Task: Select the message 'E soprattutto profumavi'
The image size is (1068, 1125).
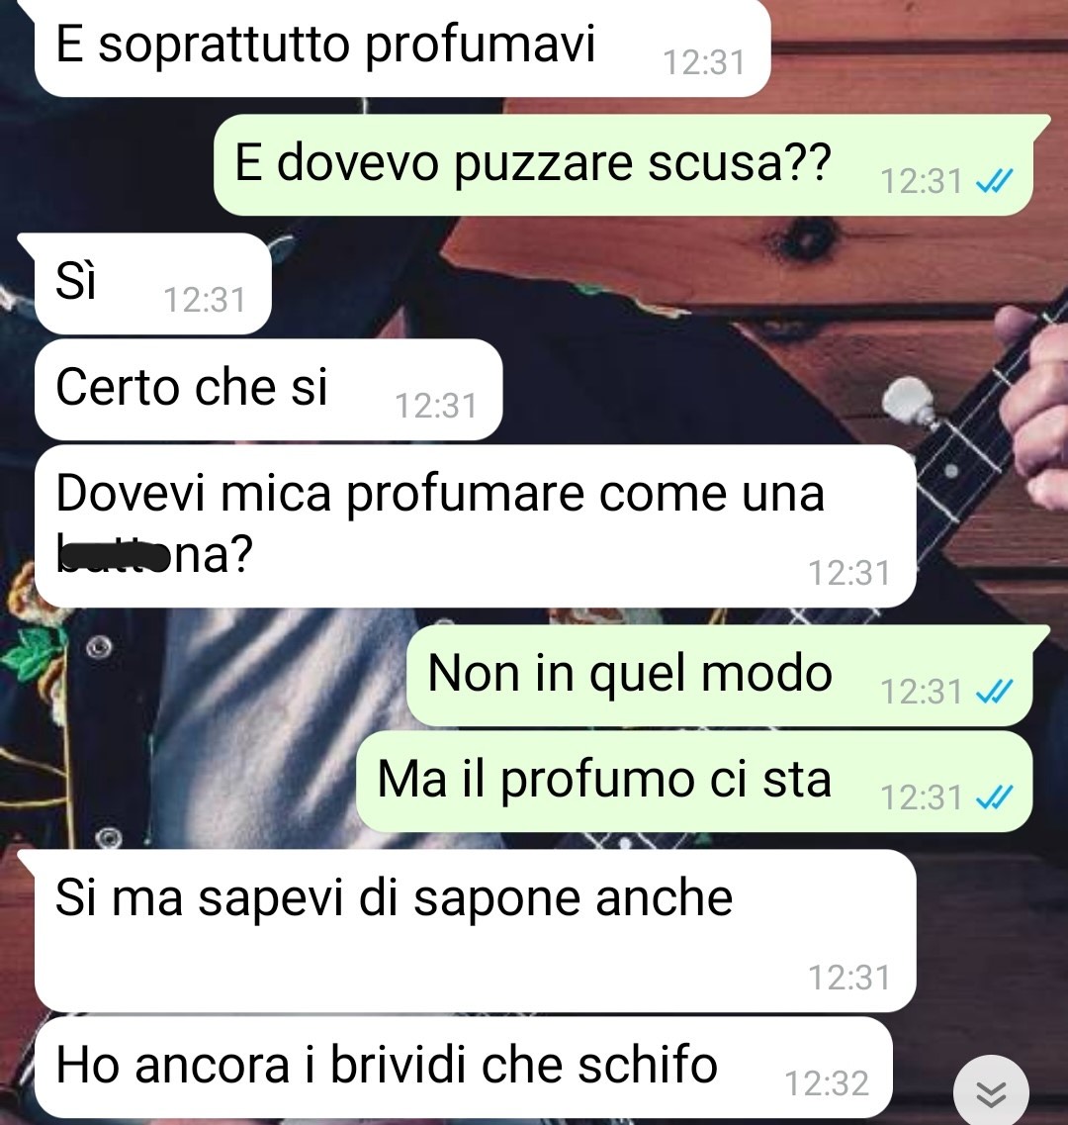Action: tap(402, 47)
